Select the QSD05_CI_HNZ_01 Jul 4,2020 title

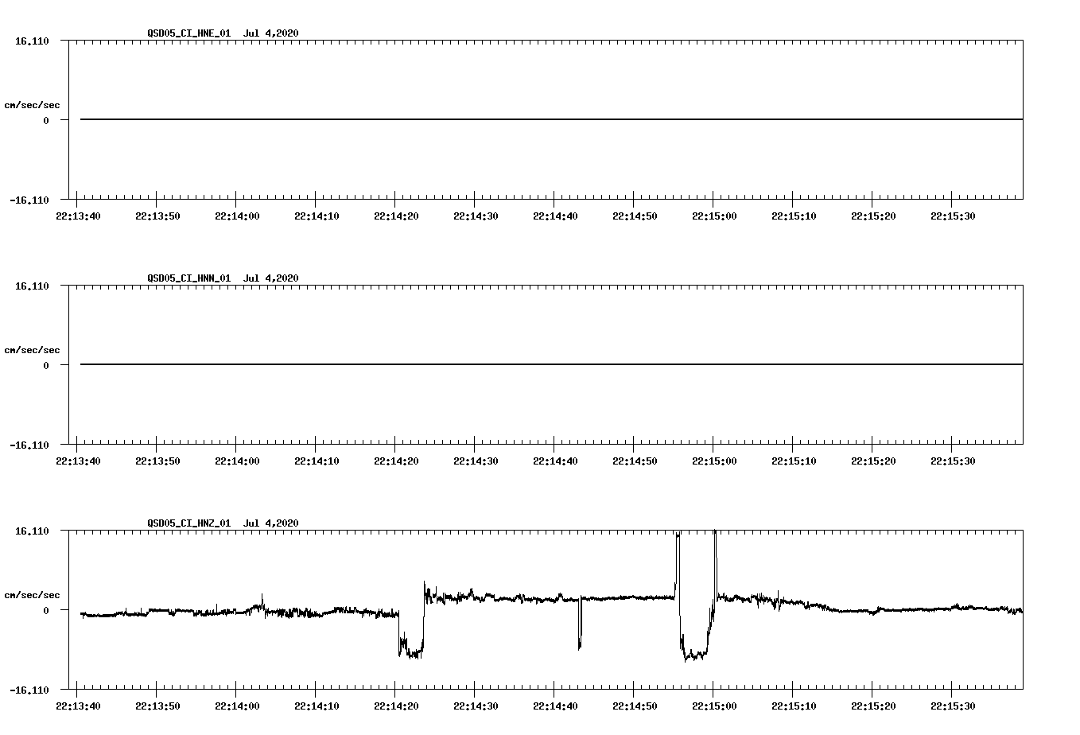(223, 523)
